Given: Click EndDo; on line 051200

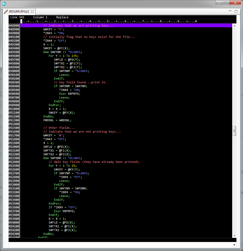Looking at the screenshot, I should pyautogui.click(x=48, y=116).
